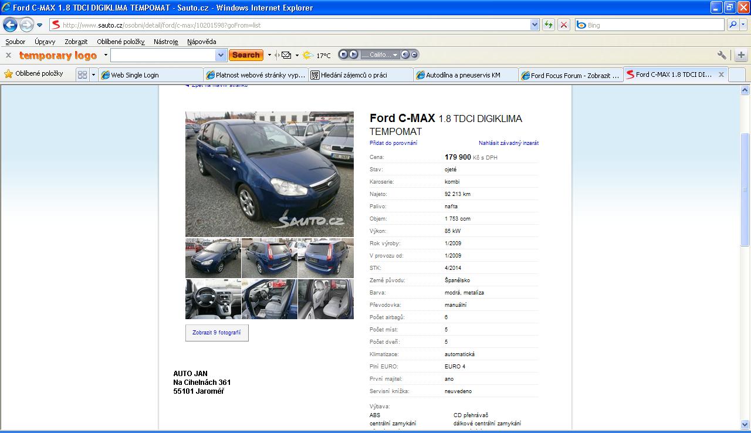Click the sunny 17°C weather icon

[x=308, y=55]
